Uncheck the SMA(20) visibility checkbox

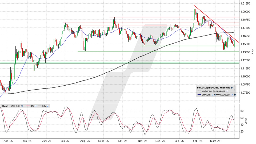212,95
